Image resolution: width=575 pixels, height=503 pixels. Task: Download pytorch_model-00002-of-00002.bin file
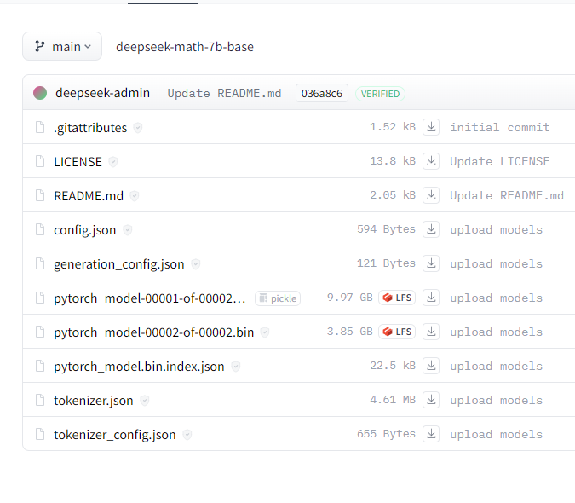pyautogui.click(x=431, y=332)
